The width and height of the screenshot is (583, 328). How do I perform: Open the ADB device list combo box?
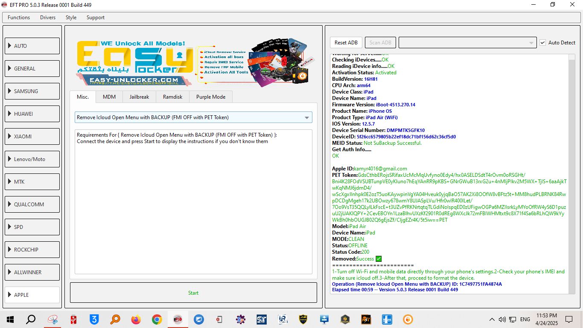point(467,42)
